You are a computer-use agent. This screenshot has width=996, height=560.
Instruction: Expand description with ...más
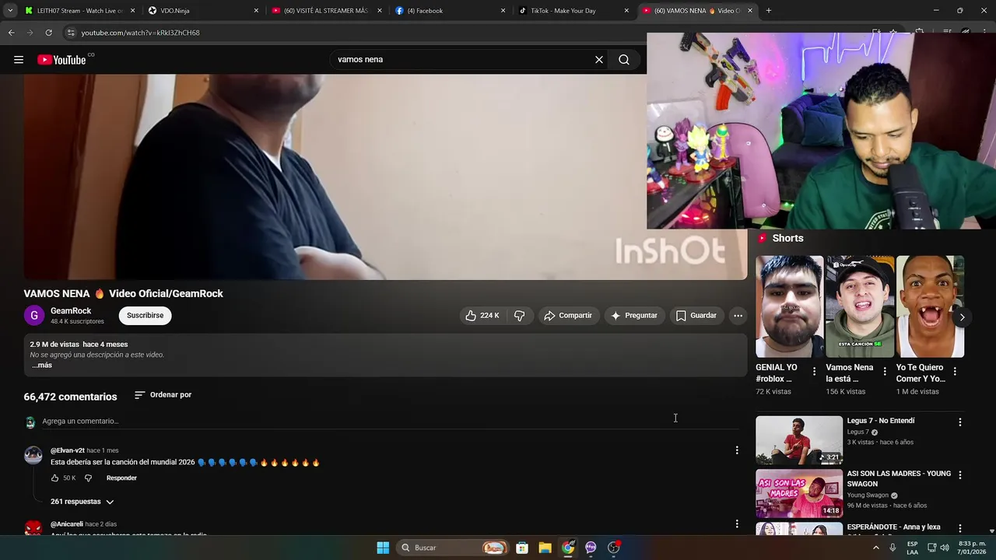pos(42,366)
